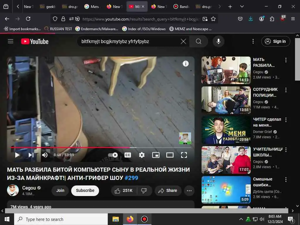Search with your voice microphone button
The width and height of the screenshot is (300, 225).
219,41
